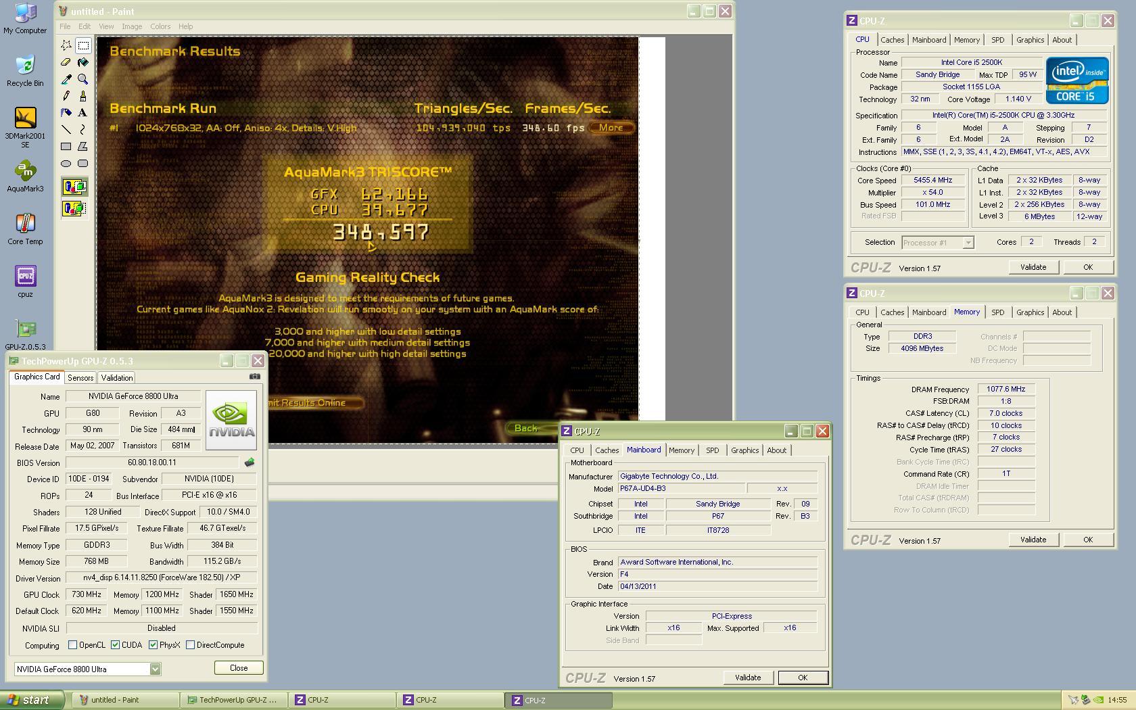Click the DRAM Frequency value 1077.6 MHz

1005,389
